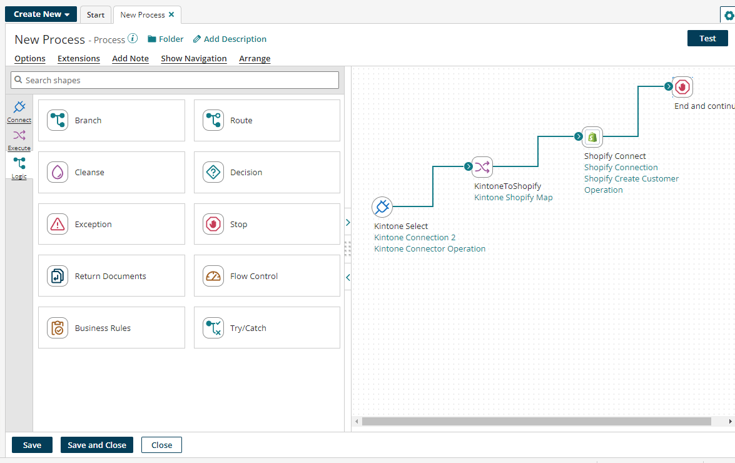Click the Test button
Viewport: 735px width, 463px height.
[707, 38]
